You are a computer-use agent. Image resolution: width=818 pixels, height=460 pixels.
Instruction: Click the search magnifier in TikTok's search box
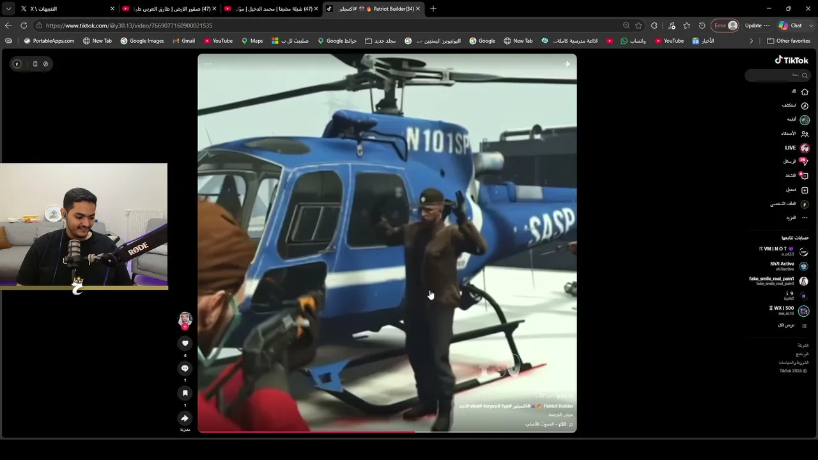point(805,75)
